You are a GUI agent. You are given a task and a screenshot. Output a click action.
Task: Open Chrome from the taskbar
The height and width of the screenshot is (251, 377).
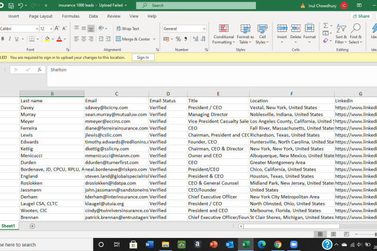pyautogui.click(x=278, y=245)
